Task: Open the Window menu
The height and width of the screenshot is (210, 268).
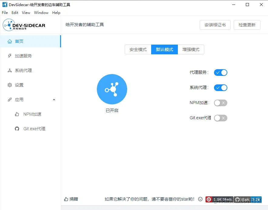Action: tap(41, 13)
